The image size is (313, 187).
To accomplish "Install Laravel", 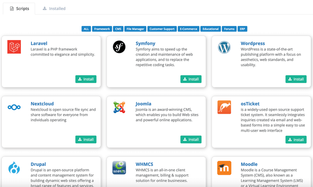I will 86,79.
